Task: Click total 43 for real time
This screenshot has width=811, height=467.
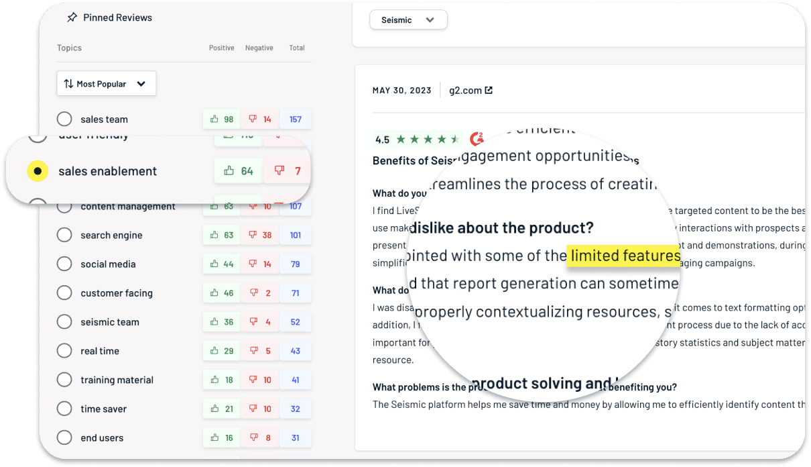Action: coord(296,351)
